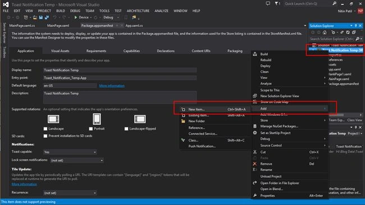Open More information link under Tile Update

click(x=24, y=184)
